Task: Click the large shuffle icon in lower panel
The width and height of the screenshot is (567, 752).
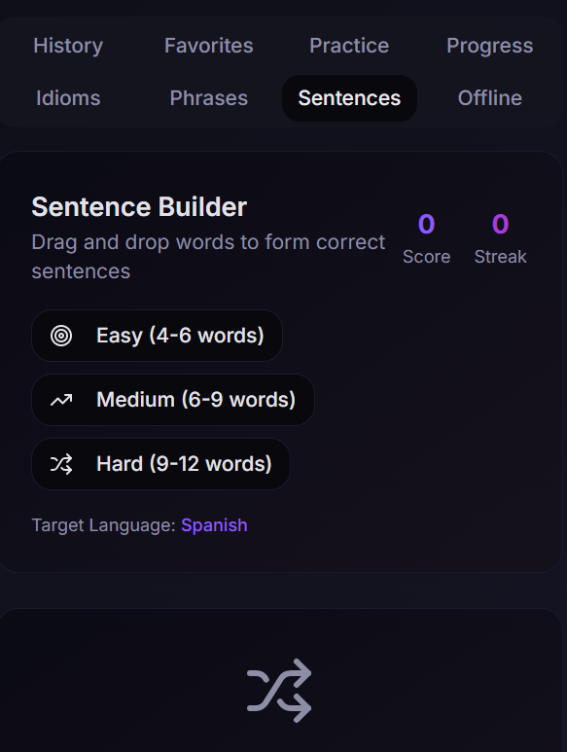Action: (279, 691)
